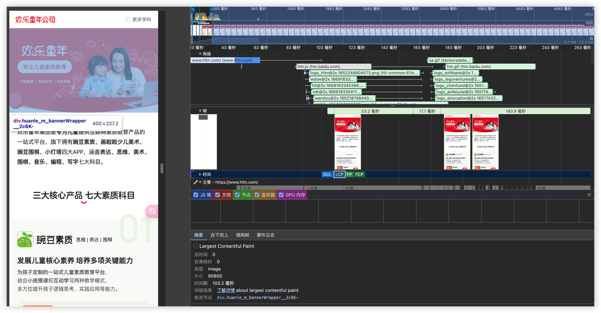Open the 更多学科 hamburger menu icon
The image size is (601, 313).
pos(127,20)
